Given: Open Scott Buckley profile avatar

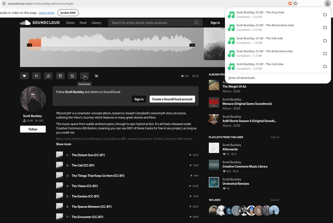Looking at the screenshot, I should [33, 99].
